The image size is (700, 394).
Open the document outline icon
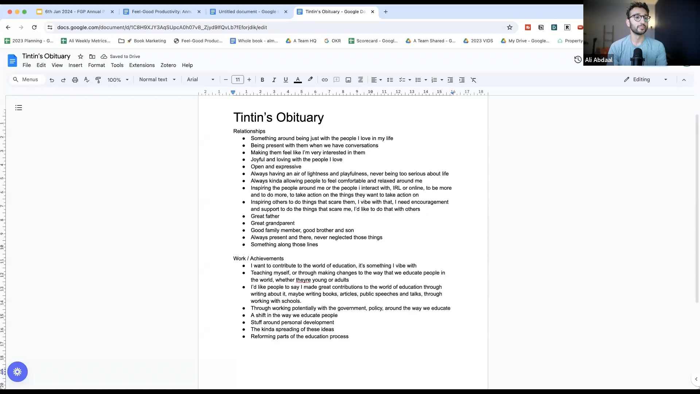[x=19, y=108]
